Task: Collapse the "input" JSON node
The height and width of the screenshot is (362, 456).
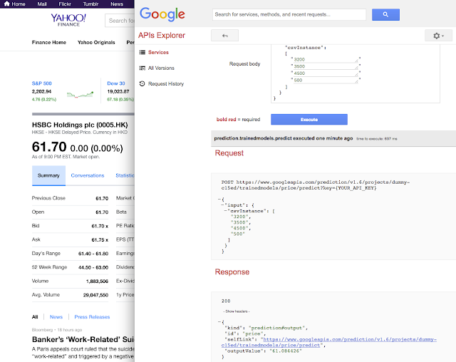Action: point(222,205)
